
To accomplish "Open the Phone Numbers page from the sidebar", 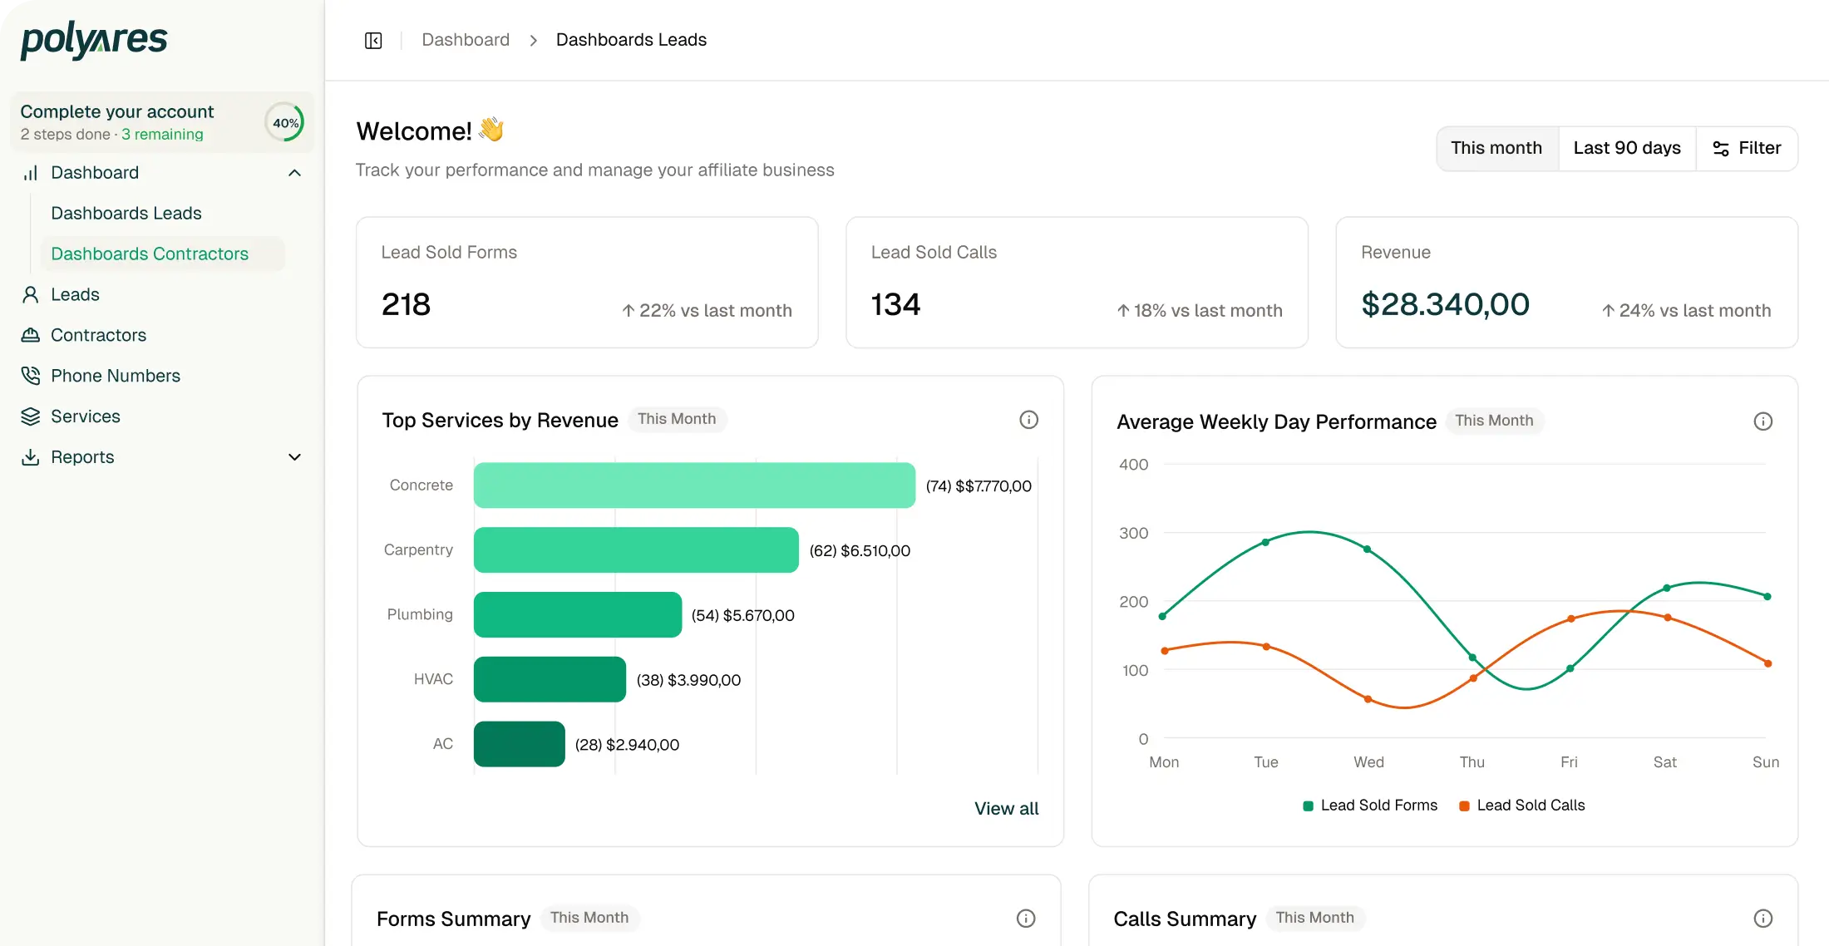I will tap(115, 376).
